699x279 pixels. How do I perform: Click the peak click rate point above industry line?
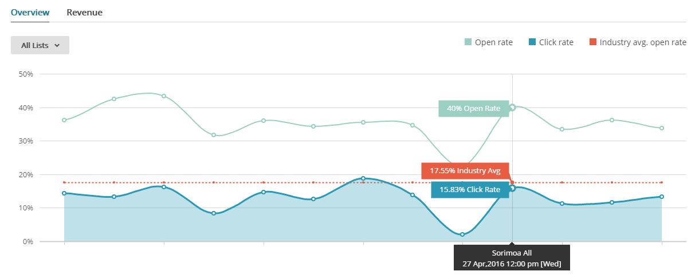363,178
